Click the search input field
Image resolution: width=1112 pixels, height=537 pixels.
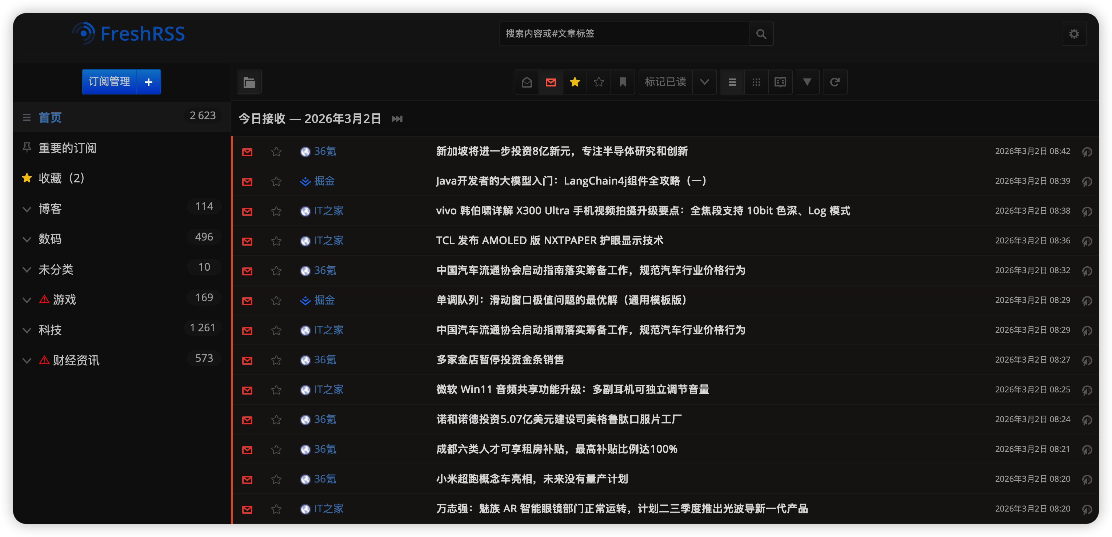coord(624,34)
